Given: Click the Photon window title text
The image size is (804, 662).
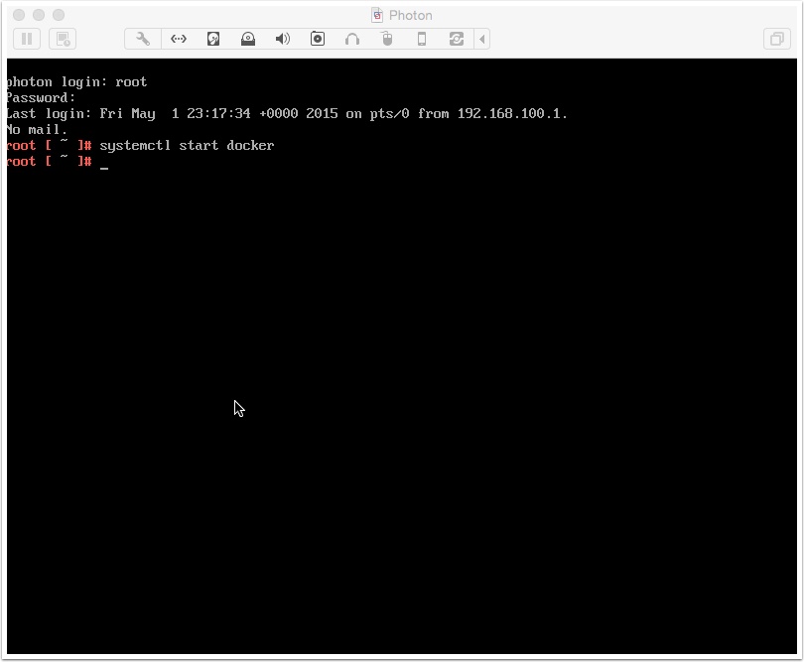Looking at the screenshot, I should [x=410, y=15].
